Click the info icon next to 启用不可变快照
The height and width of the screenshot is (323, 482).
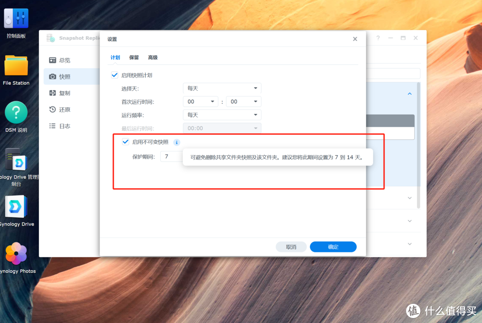[x=177, y=143]
